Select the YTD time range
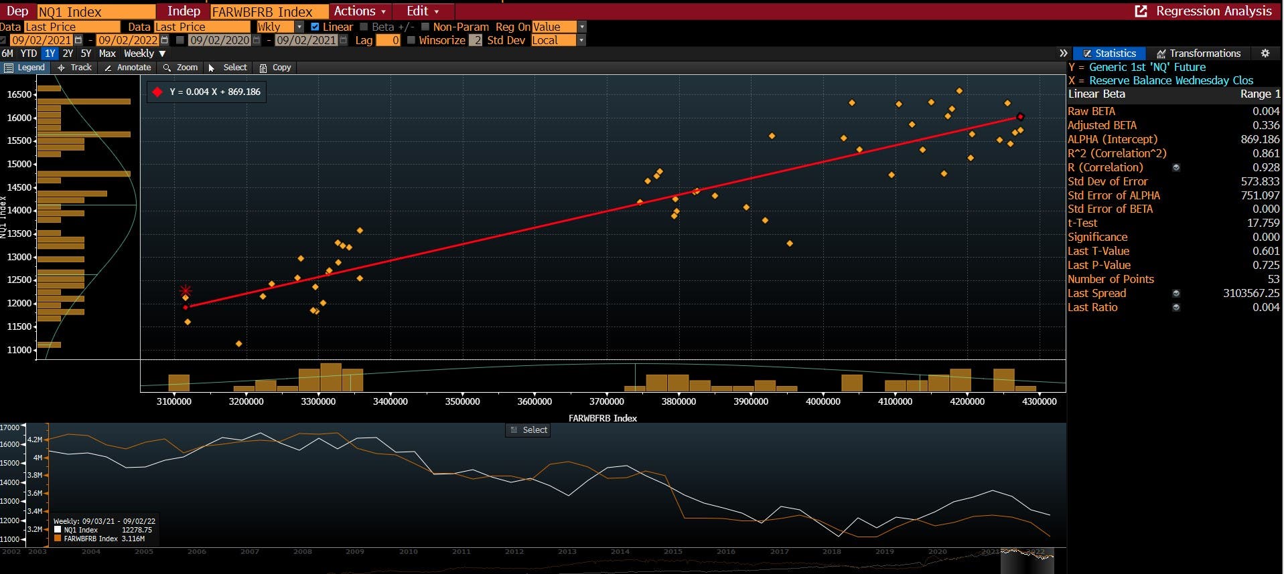This screenshot has width=1284, height=574. coord(29,54)
